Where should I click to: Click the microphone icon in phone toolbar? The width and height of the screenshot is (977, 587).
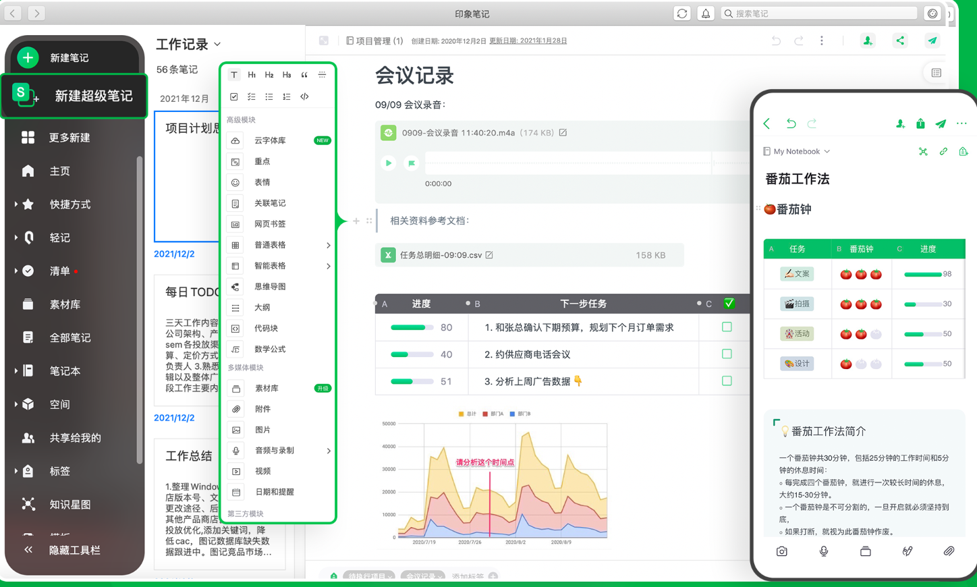[x=824, y=551]
